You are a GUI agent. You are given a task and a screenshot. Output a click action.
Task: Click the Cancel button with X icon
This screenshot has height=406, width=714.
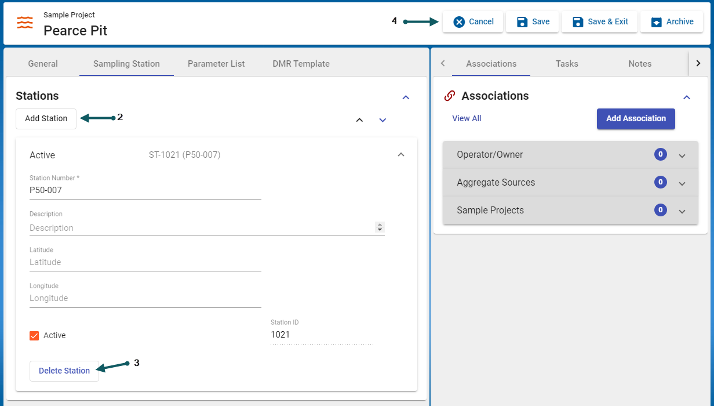pyautogui.click(x=473, y=22)
